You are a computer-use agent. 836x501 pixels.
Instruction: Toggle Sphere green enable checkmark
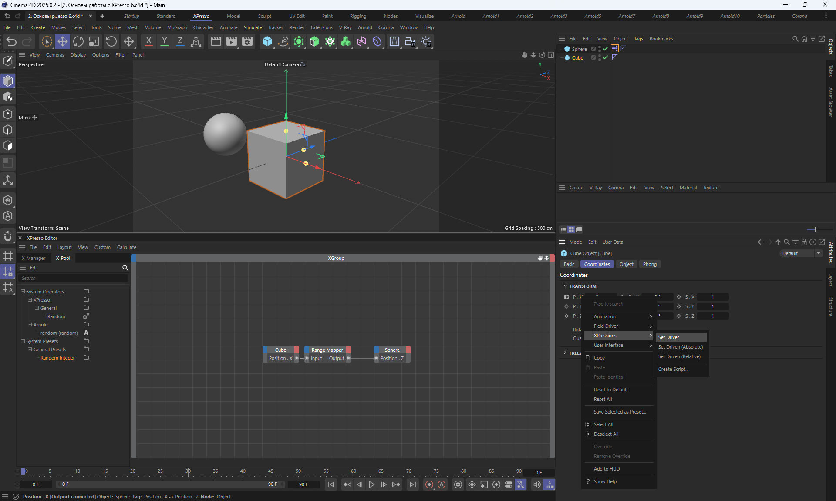pyautogui.click(x=605, y=49)
